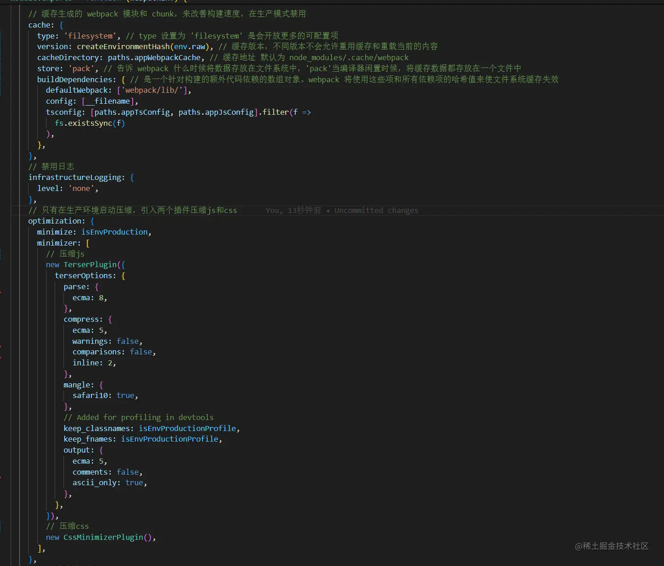This screenshot has height=566, width=664.
Task: Click the 'pack' string in the store line
Action: (x=81, y=68)
